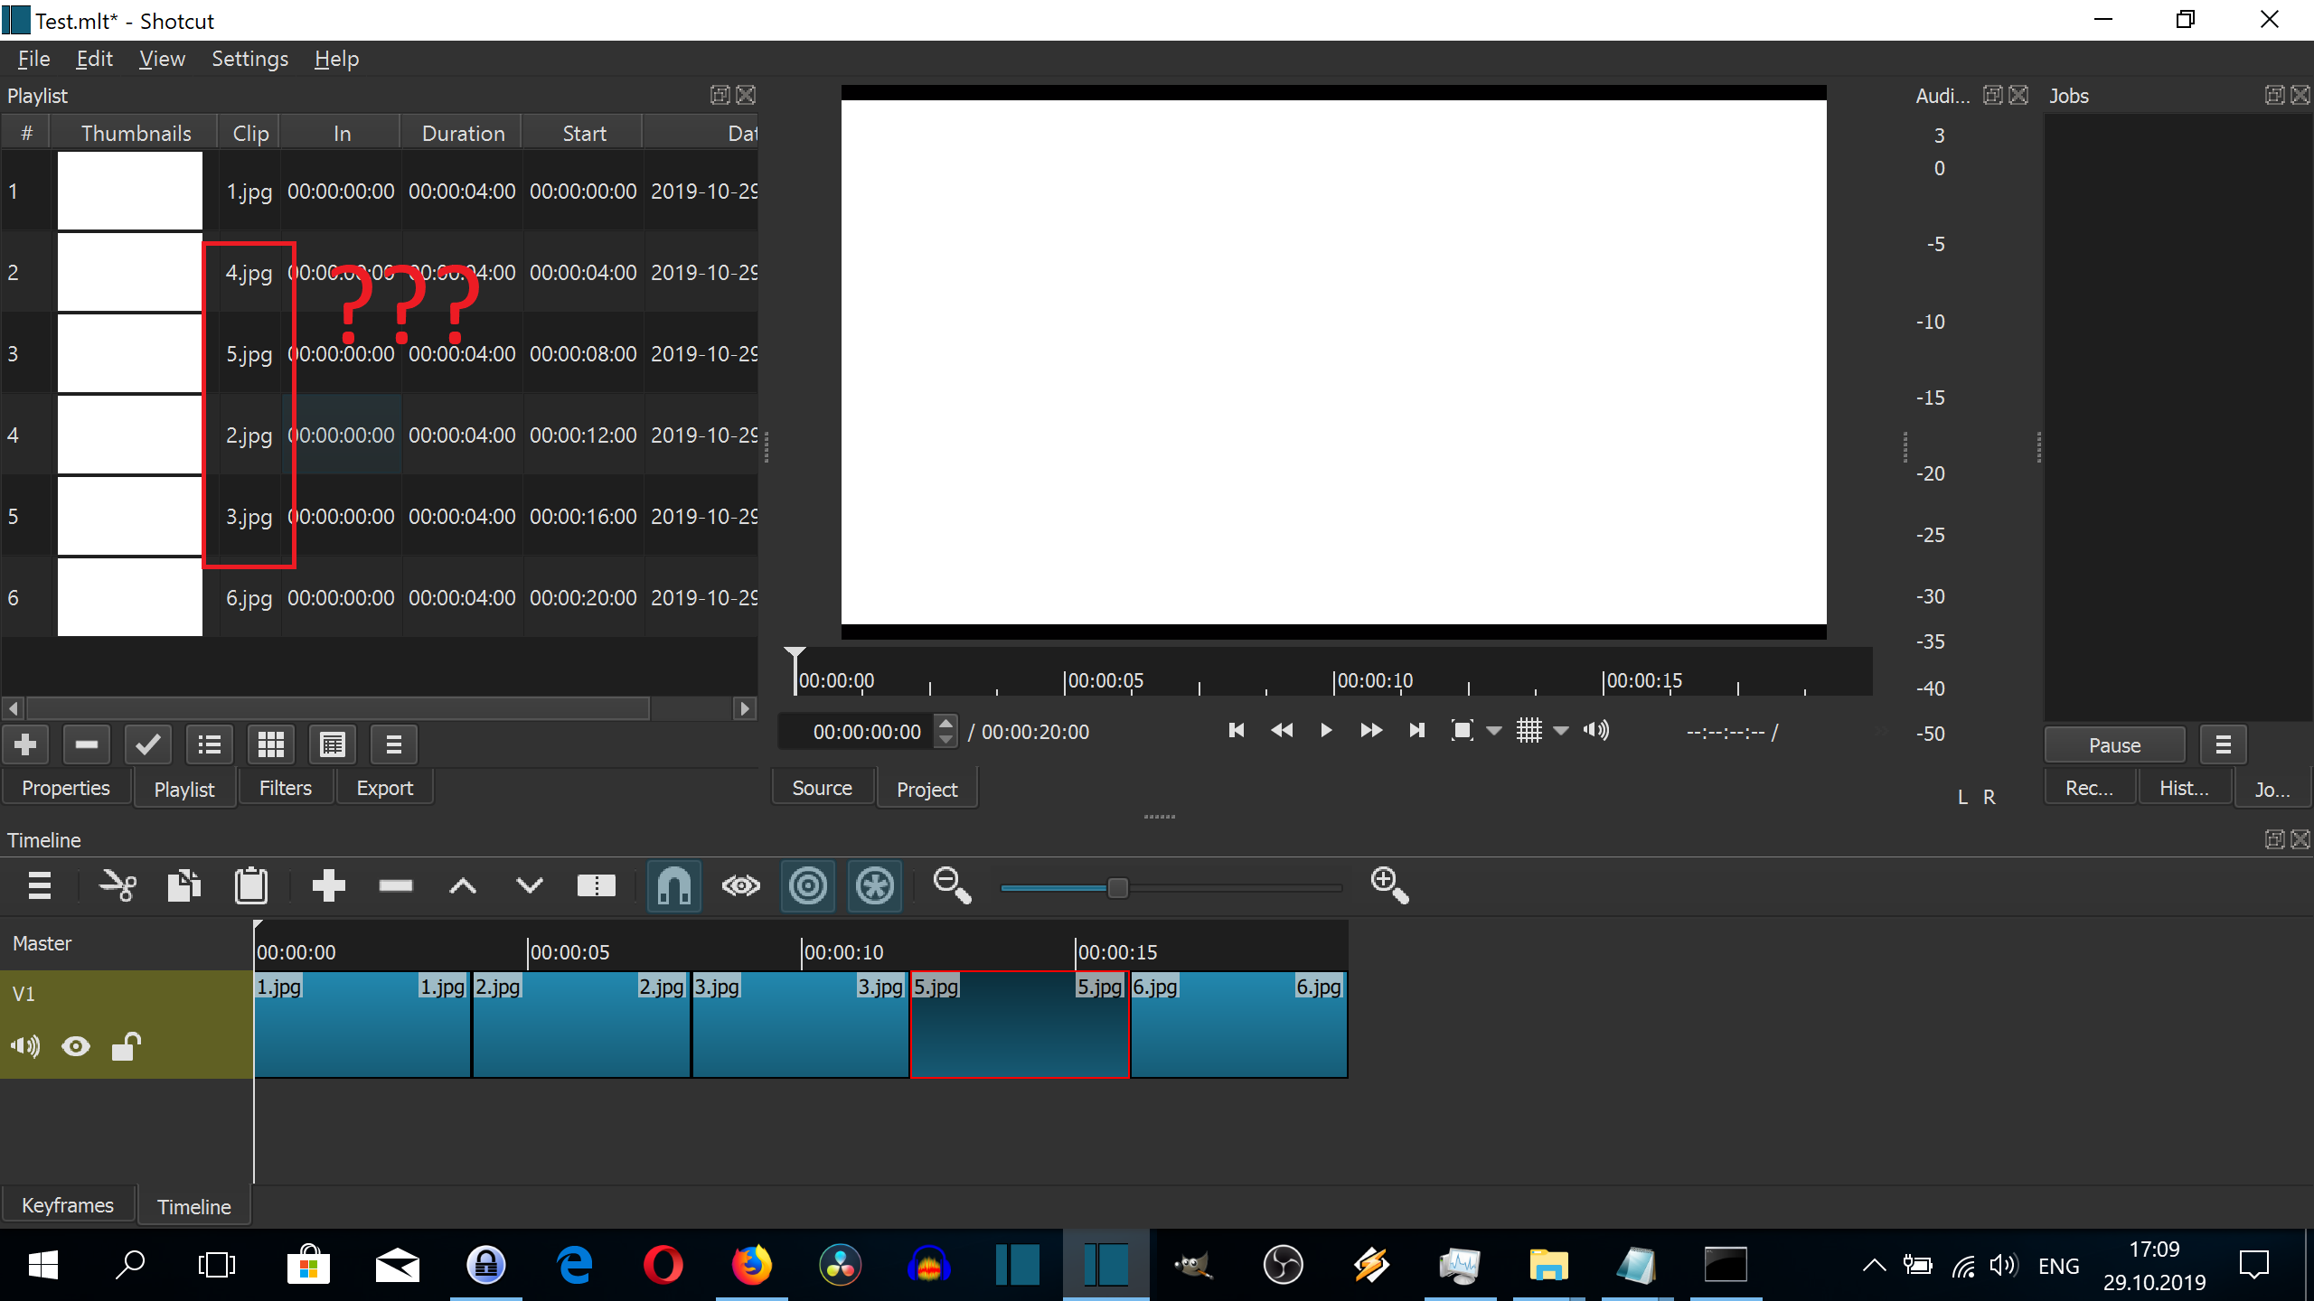Image resolution: width=2314 pixels, height=1301 pixels.
Task: Click the timeline Overwrite down-arrow icon
Action: pyautogui.click(x=530, y=886)
